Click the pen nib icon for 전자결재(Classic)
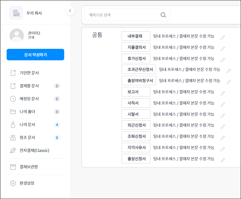The image size is (241, 199). pyautogui.click(x=13, y=150)
